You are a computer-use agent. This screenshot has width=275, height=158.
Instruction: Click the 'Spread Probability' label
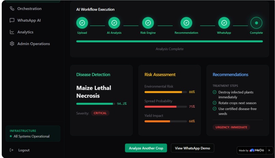(158, 101)
